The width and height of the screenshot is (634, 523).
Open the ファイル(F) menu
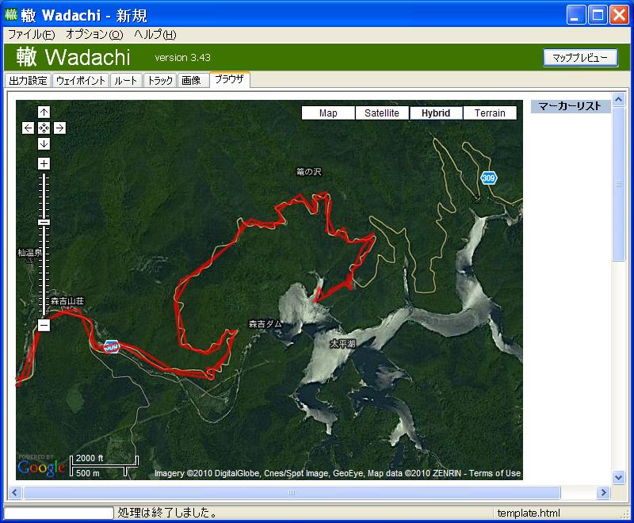pyautogui.click(x=32, y=35)
